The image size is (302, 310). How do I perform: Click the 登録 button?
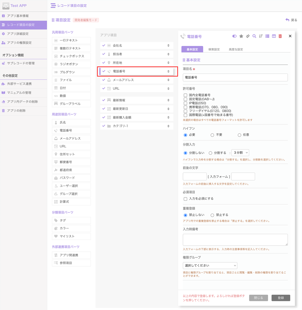(x=281, y=298)
